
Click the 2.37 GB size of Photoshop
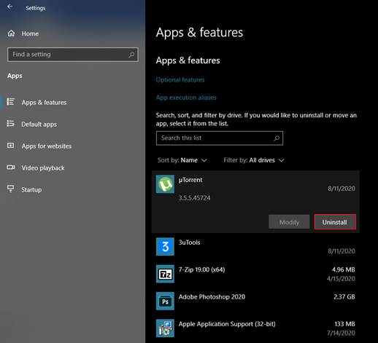pos(344,297)
